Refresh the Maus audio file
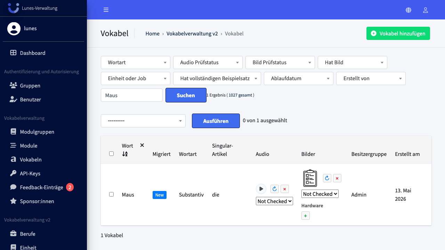The image size is (445, 250). click(x=274, y=189)
